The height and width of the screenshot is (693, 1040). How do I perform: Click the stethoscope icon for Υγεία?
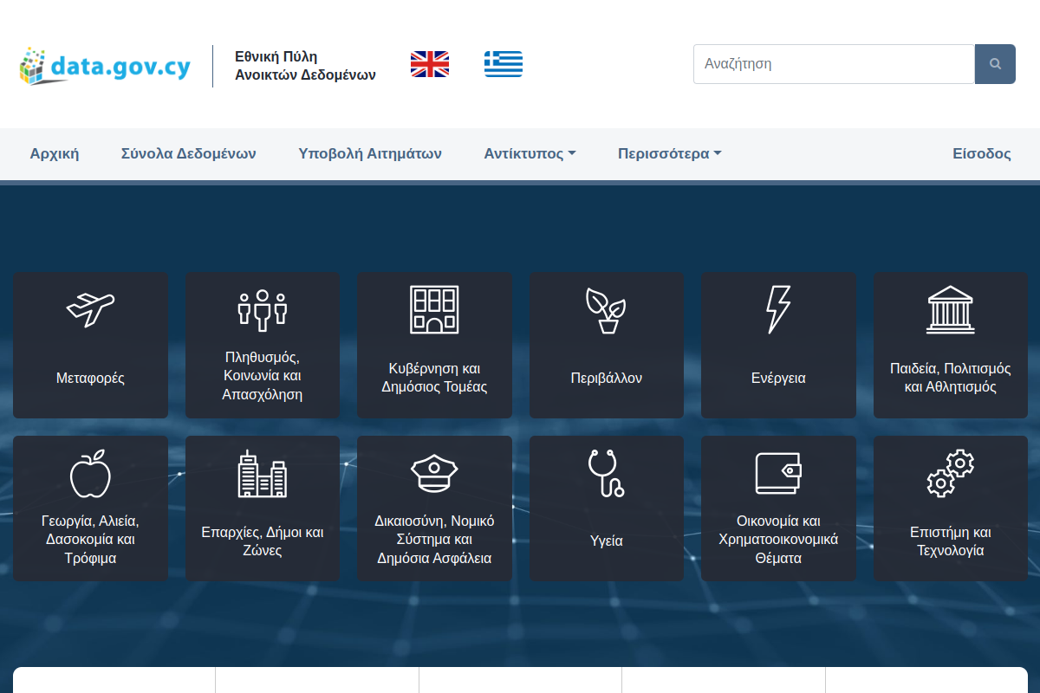[x=606, y=473]
